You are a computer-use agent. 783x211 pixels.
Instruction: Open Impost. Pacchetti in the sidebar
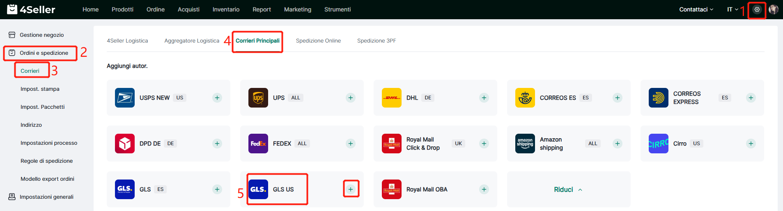43,107
